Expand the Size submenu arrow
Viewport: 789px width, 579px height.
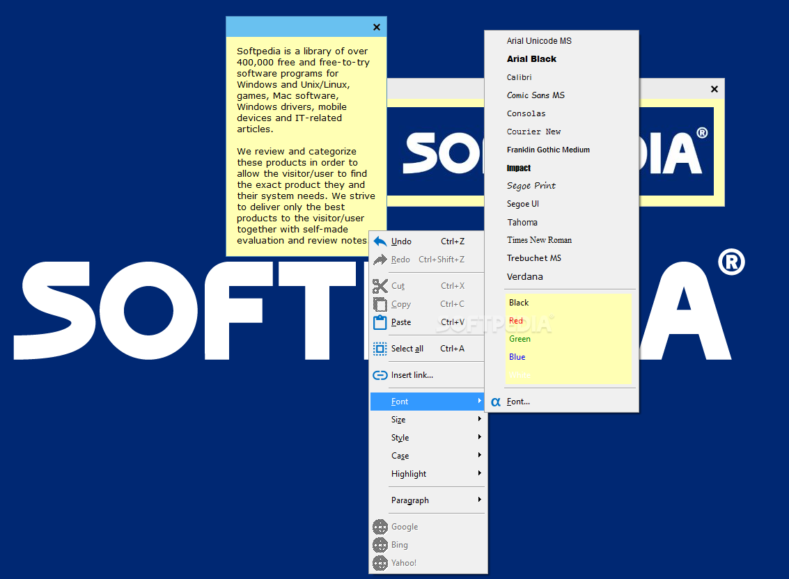[480, 419]
